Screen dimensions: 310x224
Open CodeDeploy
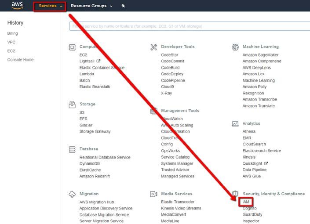tap(172, 74)
